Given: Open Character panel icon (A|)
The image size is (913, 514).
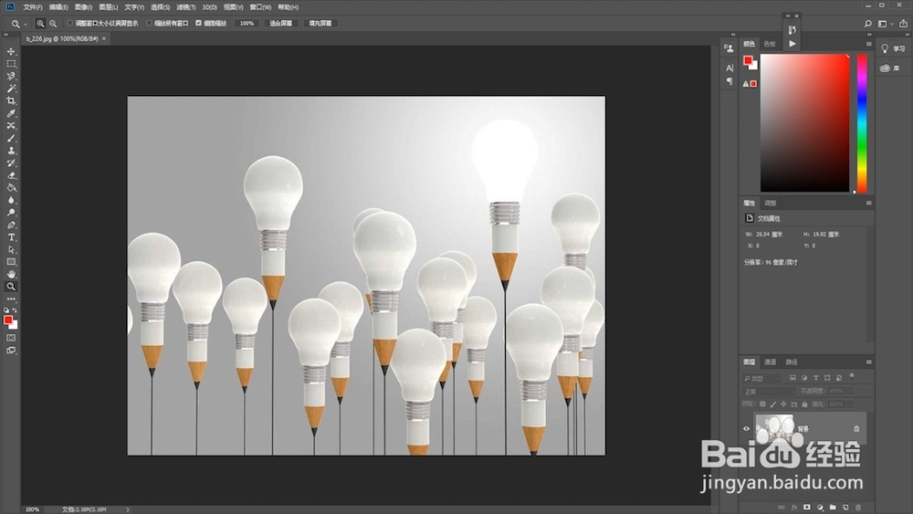Looking at the screenshot, I should point(729,68).
